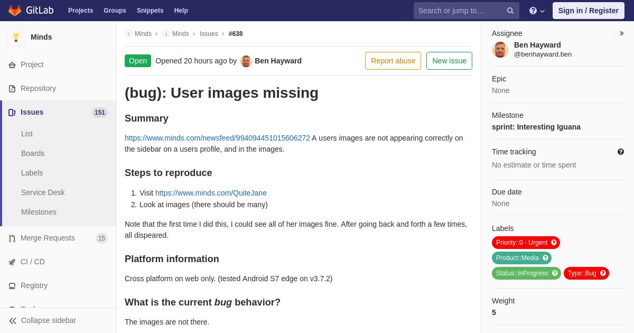Click the Collapse sidebar text

coord(49,320)
